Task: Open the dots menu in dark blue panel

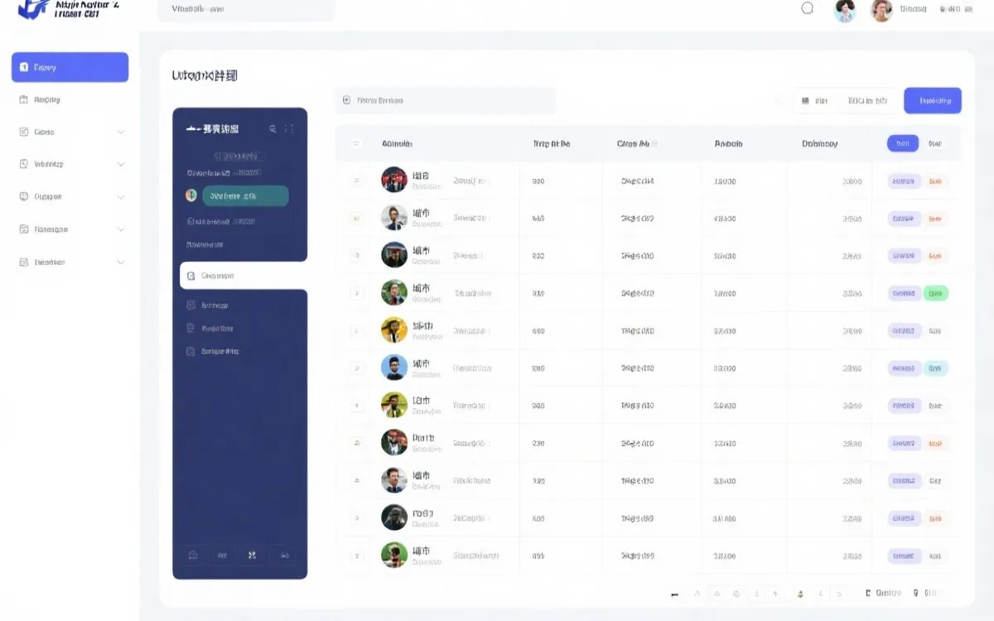Action: [289, 129]
